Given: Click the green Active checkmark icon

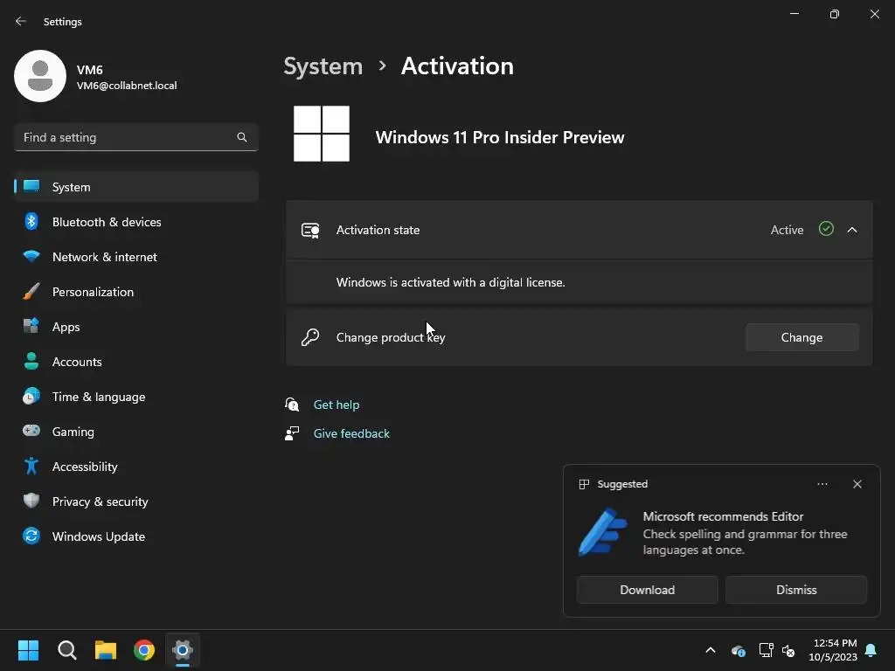Looking at the screenshot, I should [826, 229].
